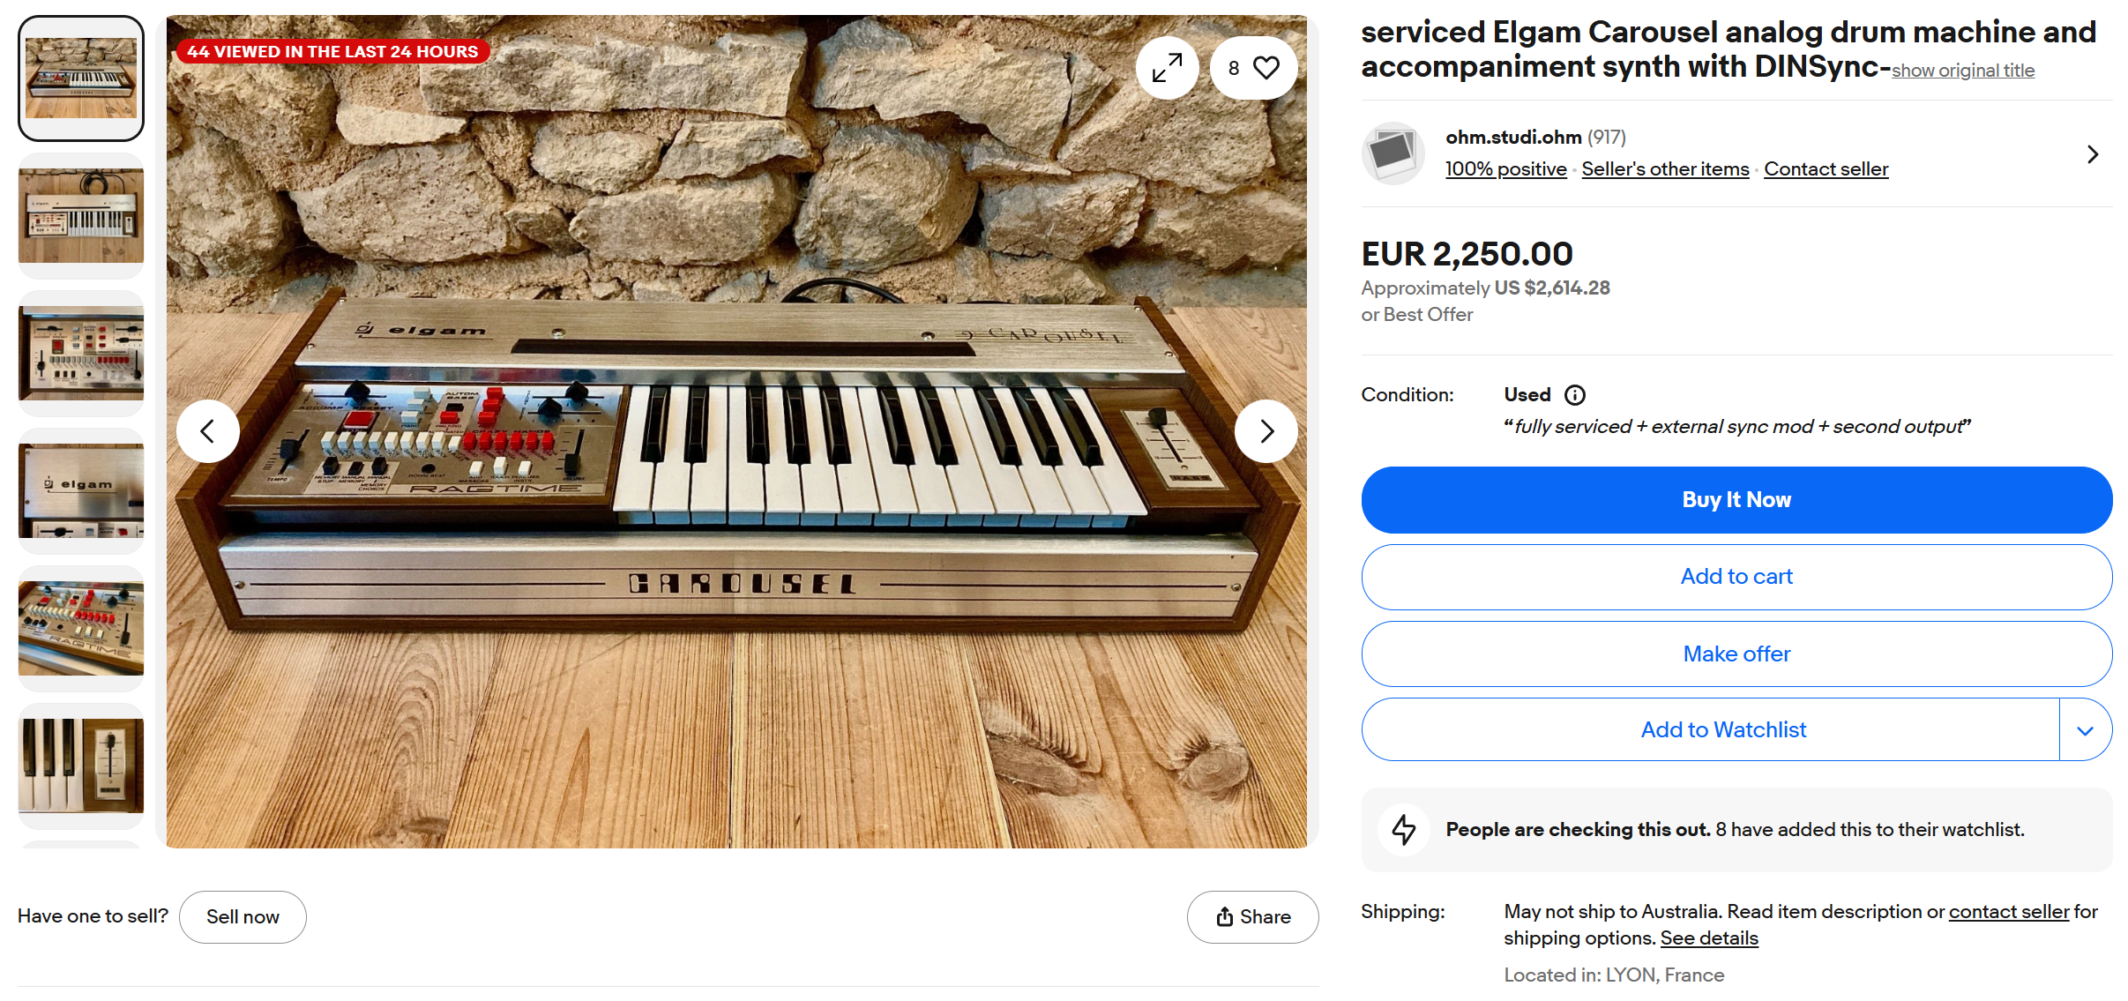Open Seller's other items
This screenshot has height=1001, width=2128.
tap(1664, 169)
